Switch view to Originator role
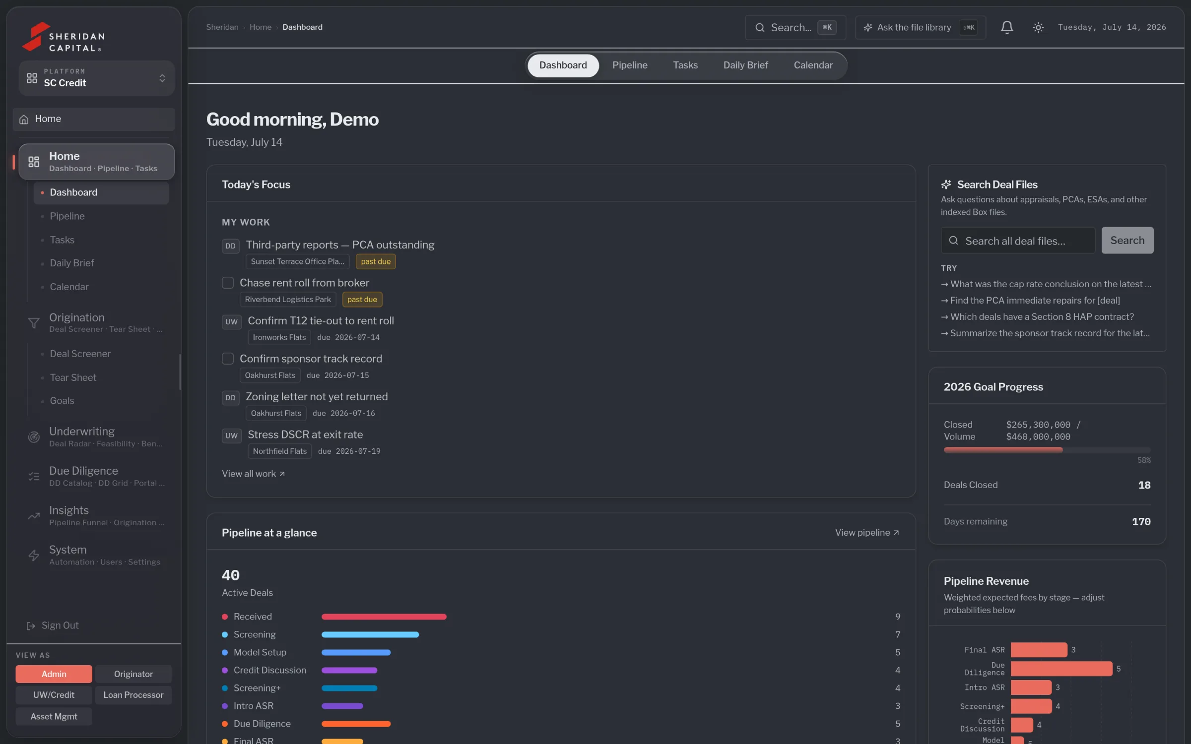The width and height of the screenshot is (1191, 744). pos(133,674)
